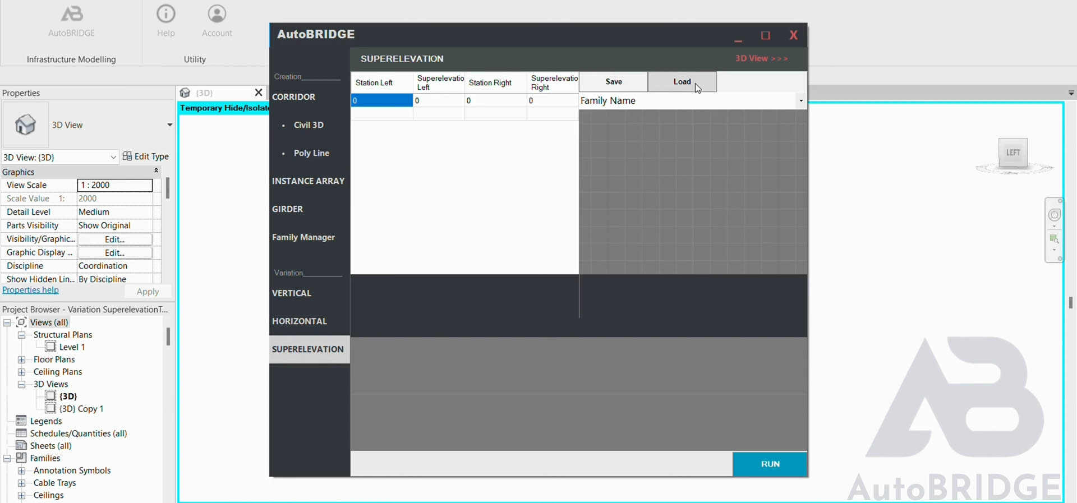Select {3D} Copy 1 view

click(81, 409)
